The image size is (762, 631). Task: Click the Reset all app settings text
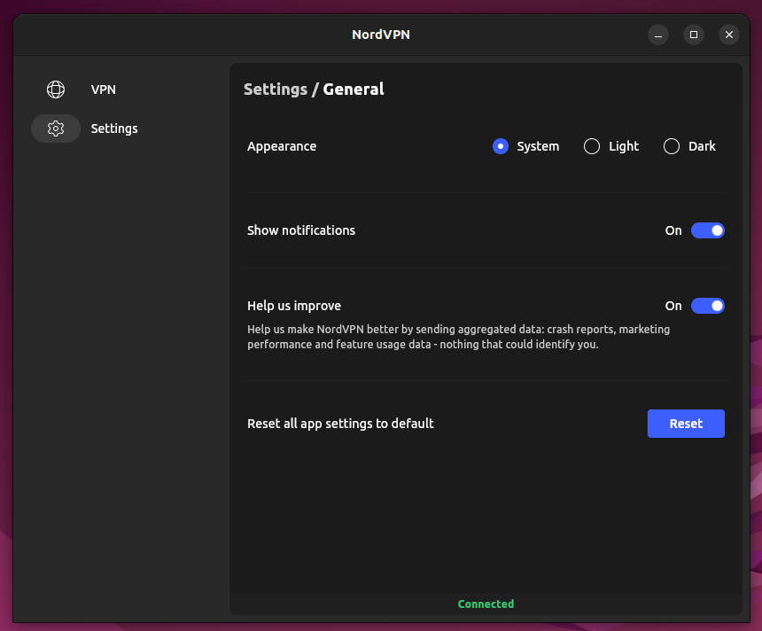pyautogui.click(x=340, y=424)
